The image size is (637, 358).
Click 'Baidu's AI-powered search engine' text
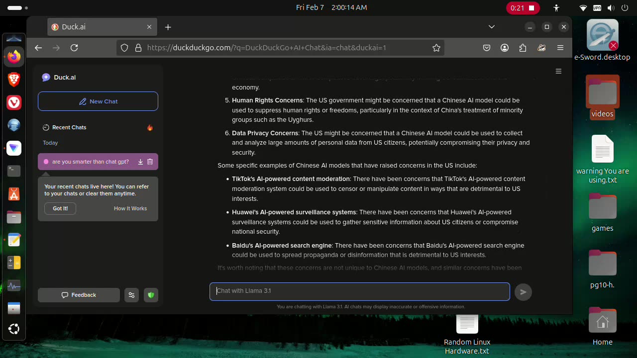(x=282, y=246)
